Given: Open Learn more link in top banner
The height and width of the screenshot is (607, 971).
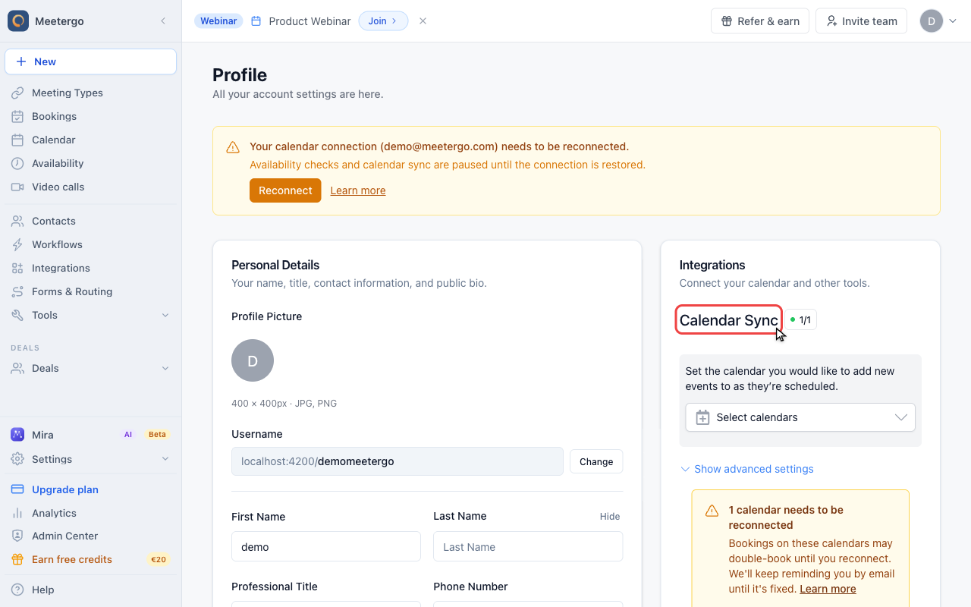Looking at the screenshot, I should tap(358, 190).
